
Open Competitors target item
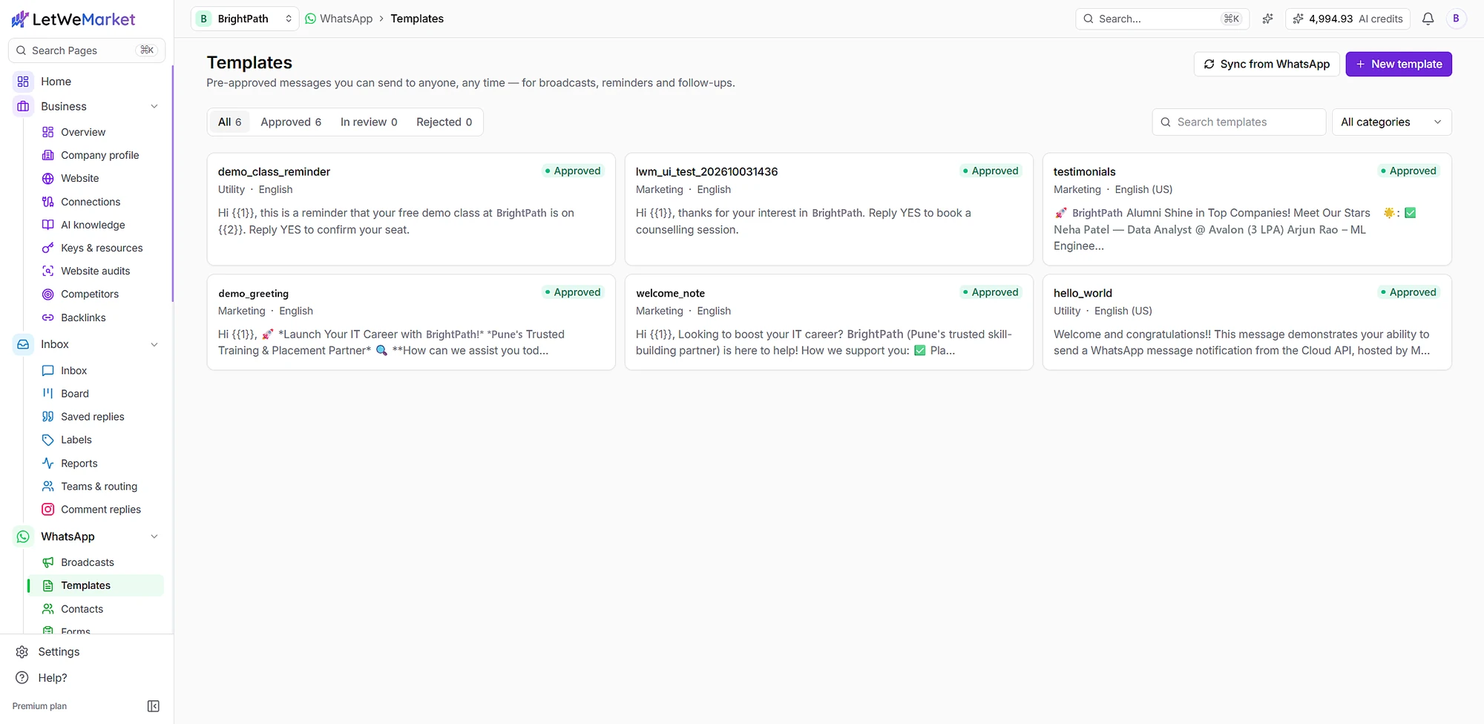tap(90, 294)
